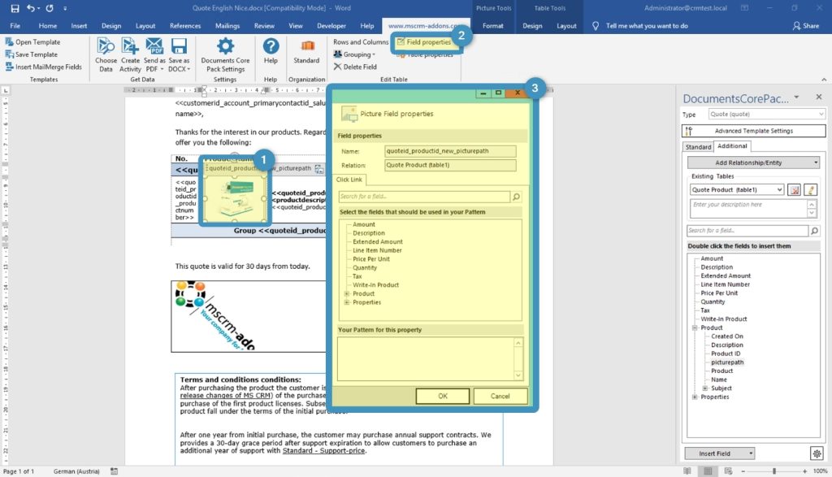The width and height of the screenshot is (832, 477).
Task: Collapse the ribbon with the arrow
Action: pyautogui.click(x=824, y=80)
